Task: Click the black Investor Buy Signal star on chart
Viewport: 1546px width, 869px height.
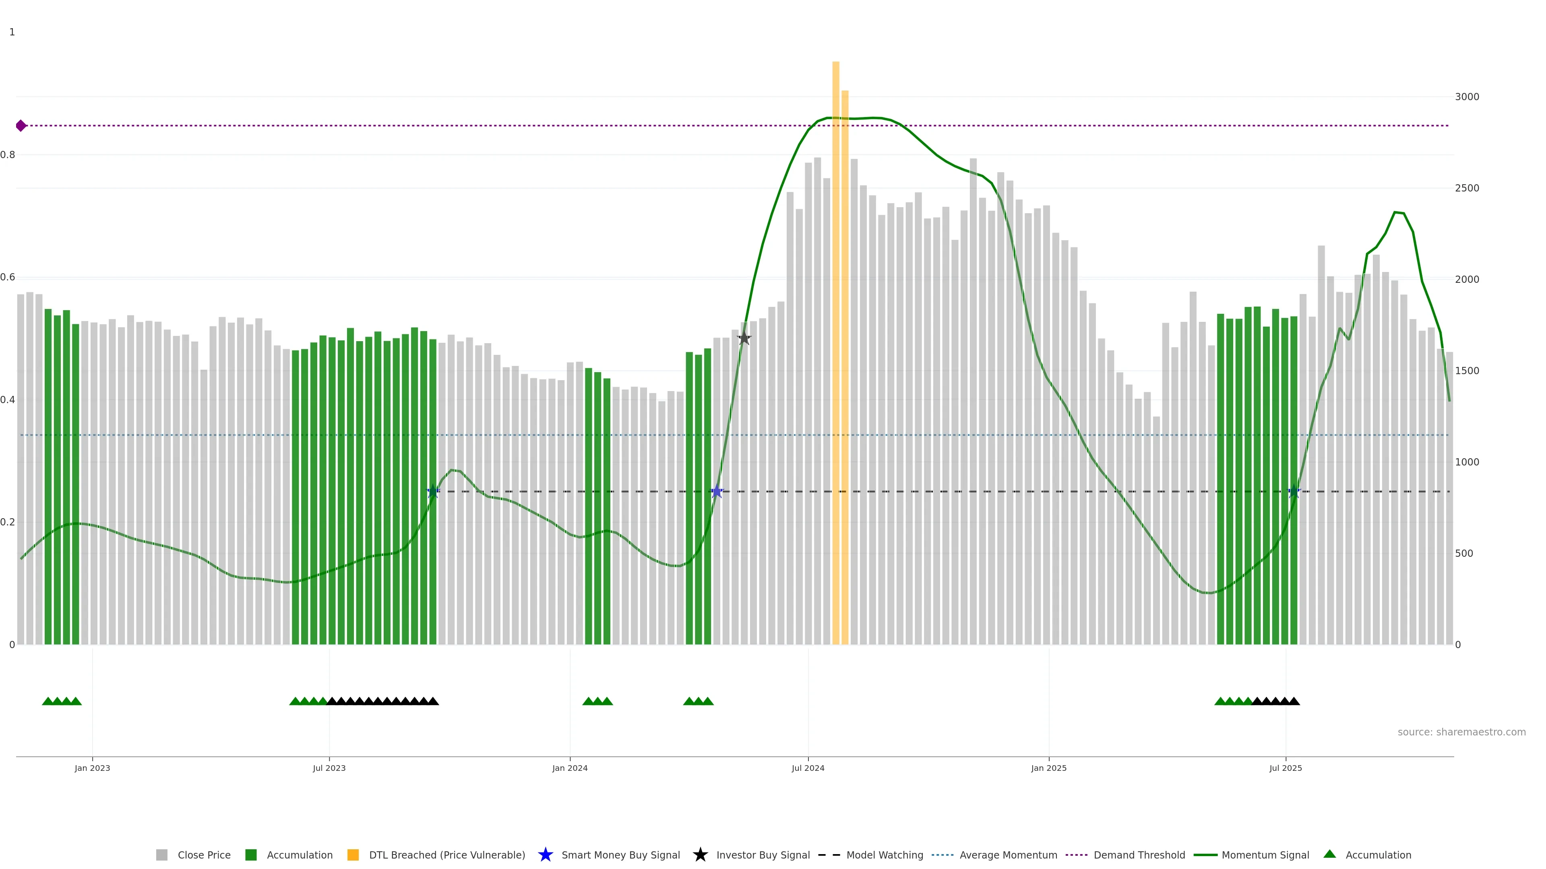Action: 744,338
